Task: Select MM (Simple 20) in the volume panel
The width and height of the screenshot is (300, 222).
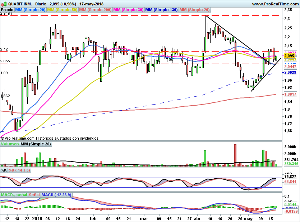Action: click(36, 144)
